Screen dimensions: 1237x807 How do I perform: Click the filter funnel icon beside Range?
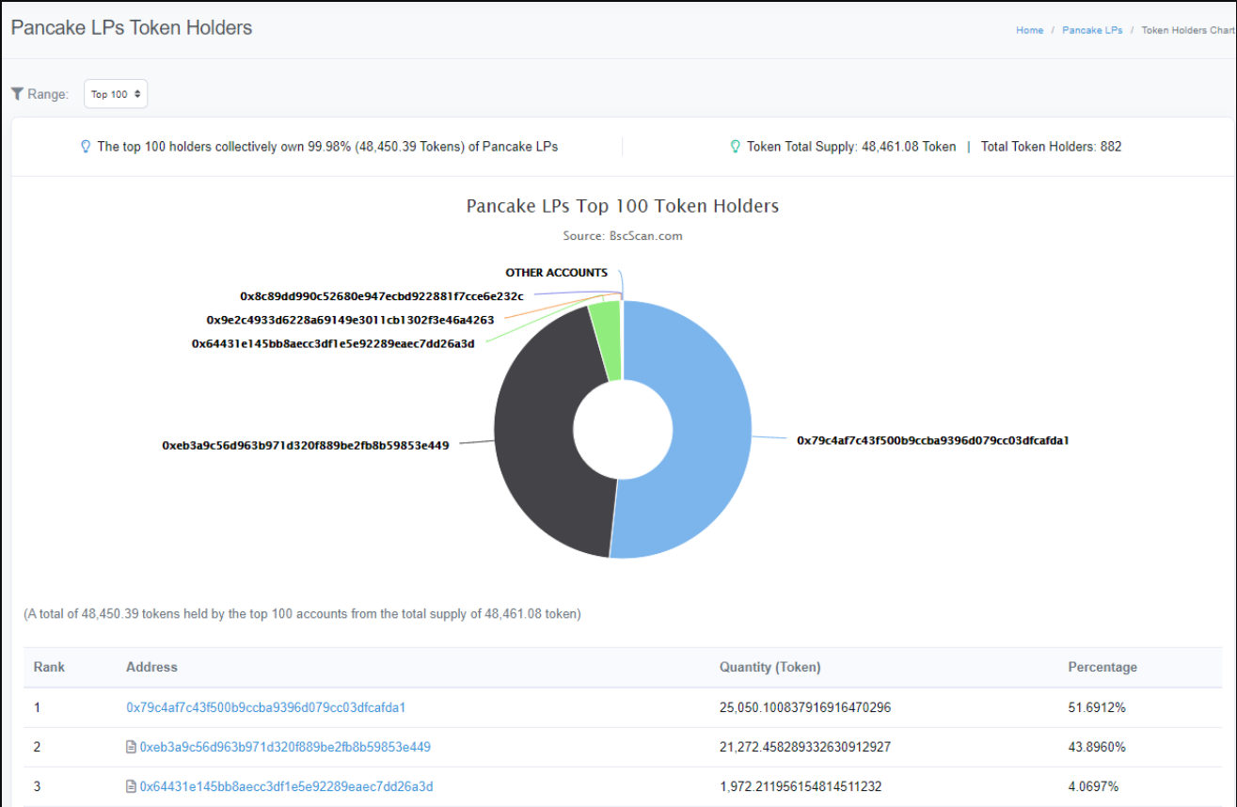pos(17,94)
